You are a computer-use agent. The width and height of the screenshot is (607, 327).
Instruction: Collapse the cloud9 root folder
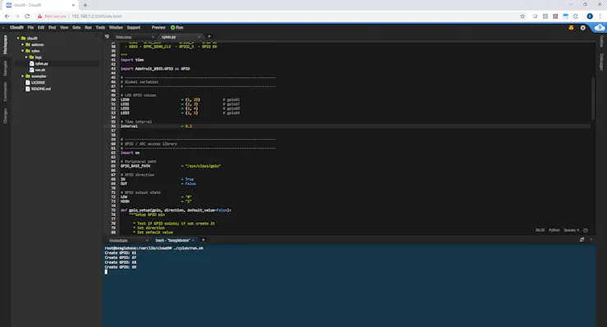pyautogui.click(x=18, y=39)
